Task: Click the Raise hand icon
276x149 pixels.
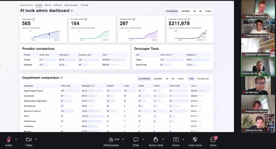Action: click(x=156, y=139)
